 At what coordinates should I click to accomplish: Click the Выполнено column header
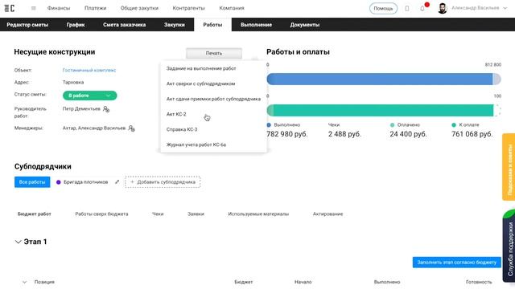387,282
